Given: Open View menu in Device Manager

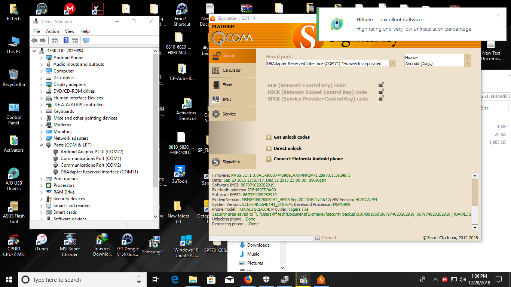Looking at the screenshot, I should coord(70,31).
